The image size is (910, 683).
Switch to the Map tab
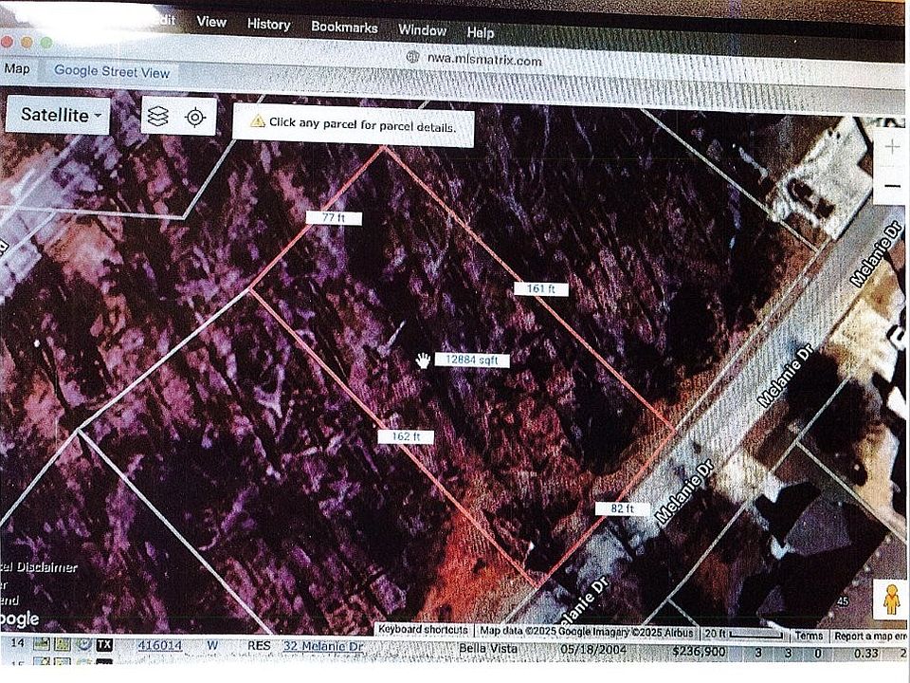coord(17,69)
